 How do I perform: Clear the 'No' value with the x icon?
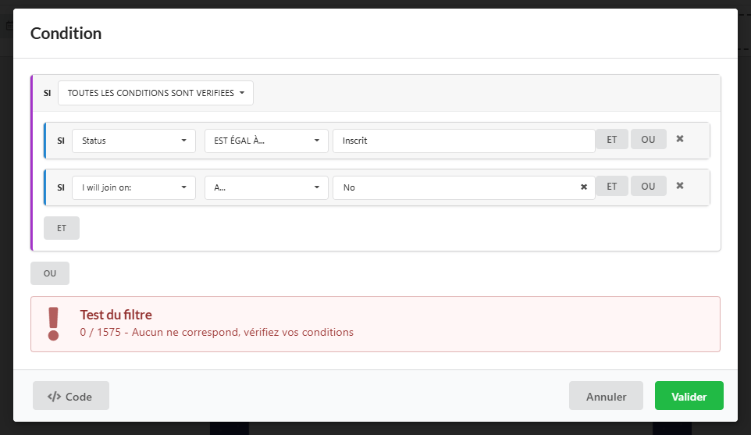pos(583,187)
